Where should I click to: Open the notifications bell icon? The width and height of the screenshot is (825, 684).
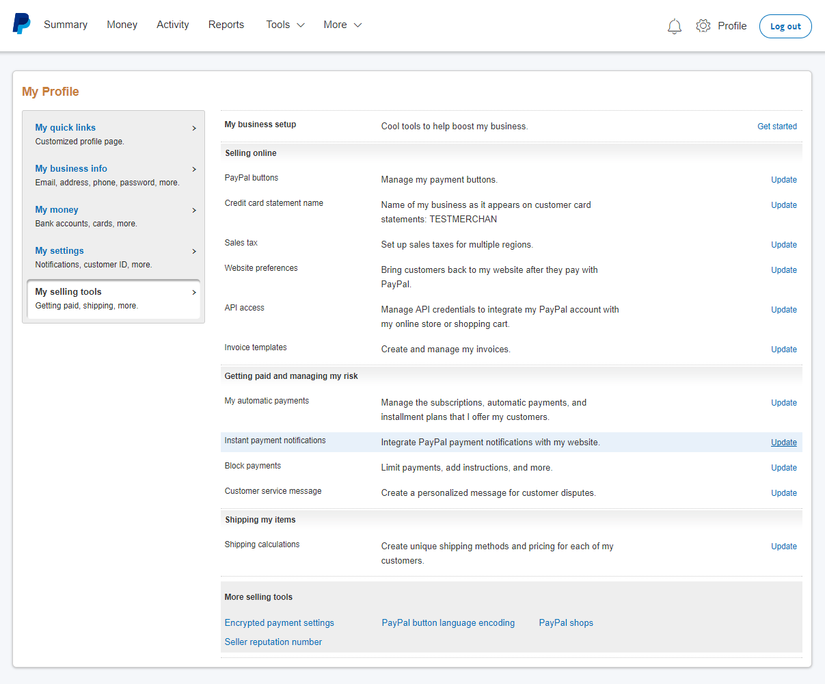tap(675, 26)
